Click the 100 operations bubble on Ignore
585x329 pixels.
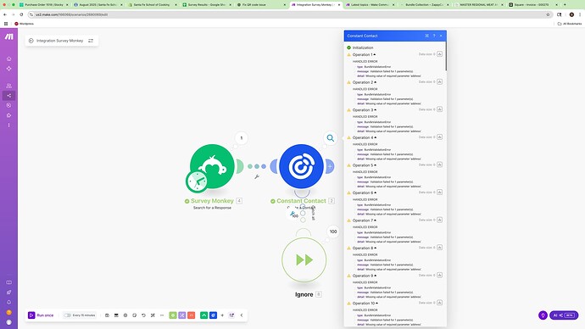tap(333, 231)
